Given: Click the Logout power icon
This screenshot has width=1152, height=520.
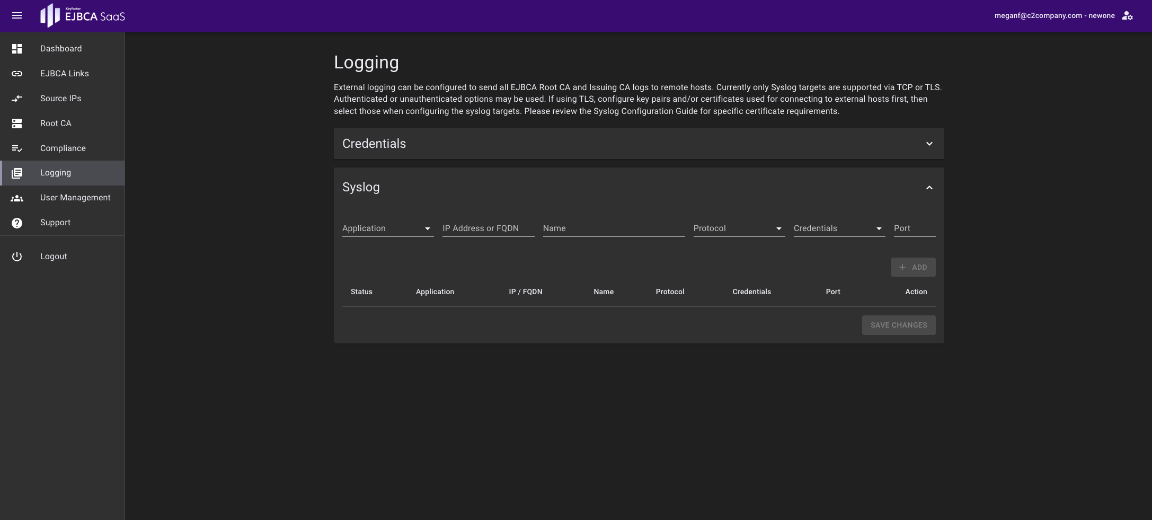Looking at the screenshot, I should coord(17,257).
